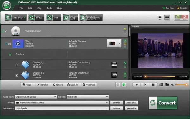
Task: Toggle NVIDIA acceleration icon
Action: (178, 18)
